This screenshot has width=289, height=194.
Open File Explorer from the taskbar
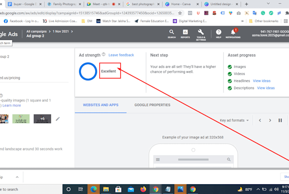click(x=106, y=189)
